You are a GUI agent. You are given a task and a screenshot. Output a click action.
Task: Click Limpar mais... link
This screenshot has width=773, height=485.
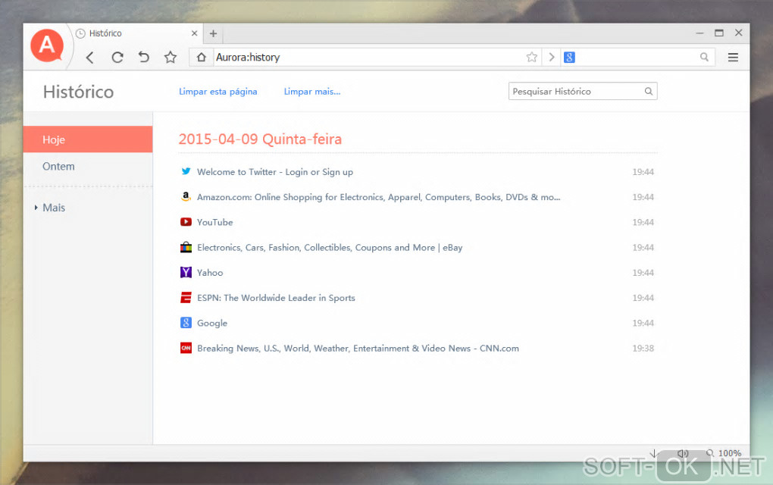(312, 92)
